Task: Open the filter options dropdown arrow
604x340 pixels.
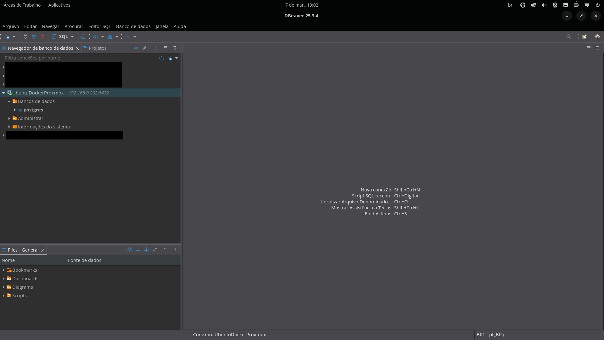Action: [x=176, y=58]
